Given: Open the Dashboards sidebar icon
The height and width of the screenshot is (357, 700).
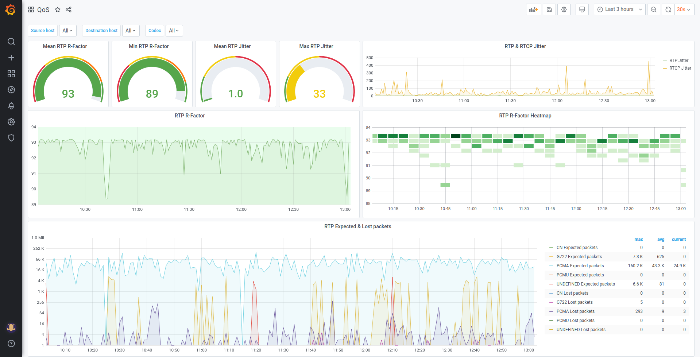Looking at the screenshot, I should (11, 74).
